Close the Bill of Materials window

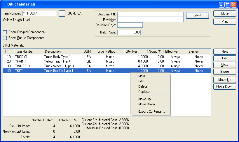[x=234, y=4]
